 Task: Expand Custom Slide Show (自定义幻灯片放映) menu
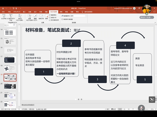(x=20, y=18)
